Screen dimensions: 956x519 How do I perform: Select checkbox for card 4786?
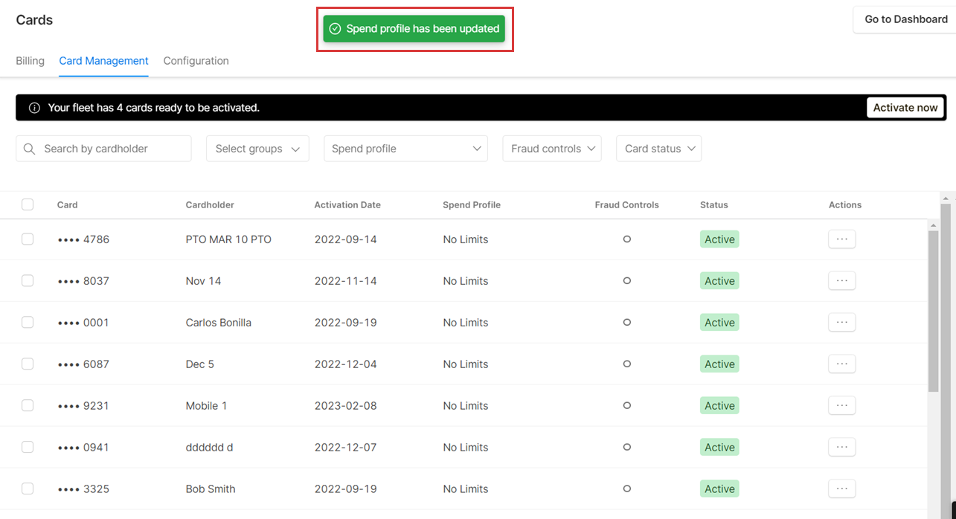click(x=28, y=239)
